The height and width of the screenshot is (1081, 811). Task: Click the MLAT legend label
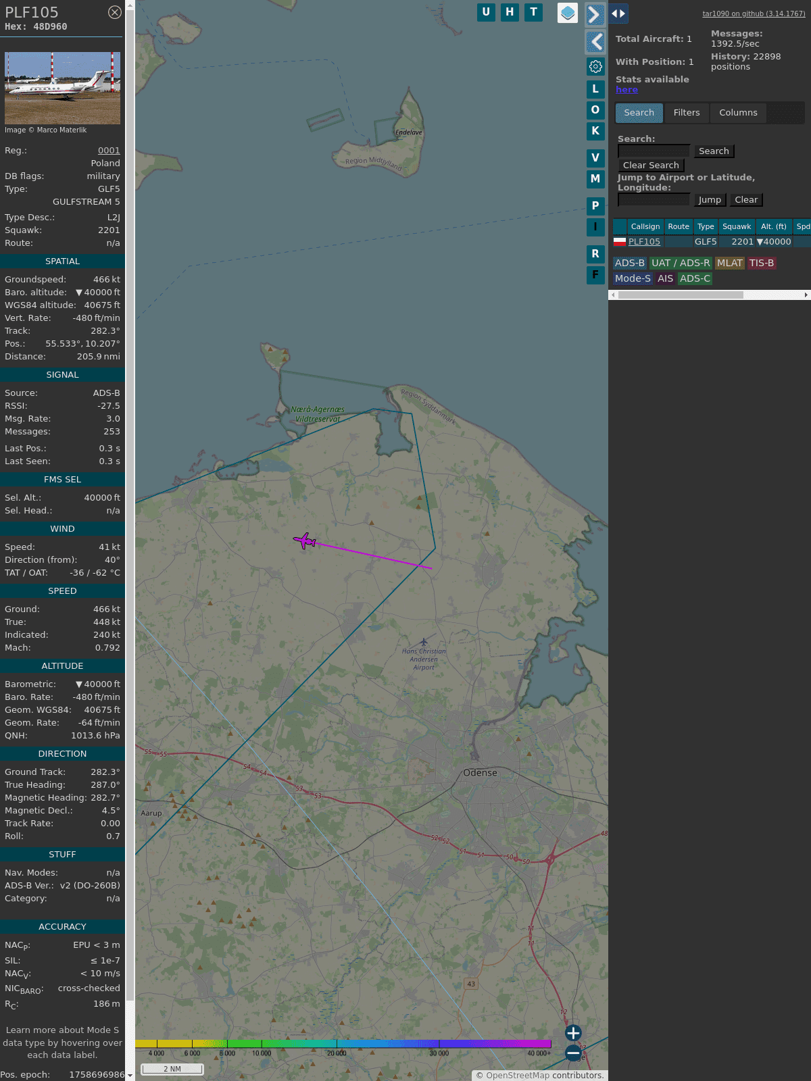(x=730, y=263)
